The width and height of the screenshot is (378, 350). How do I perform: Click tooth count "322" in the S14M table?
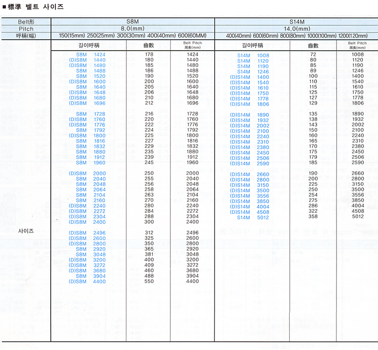coord(313,211)
